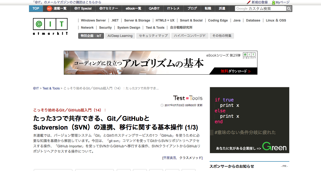Screen dimensions: 321x171
Task: Open ITトレメ menu item
Action: [x=173, y=8]
